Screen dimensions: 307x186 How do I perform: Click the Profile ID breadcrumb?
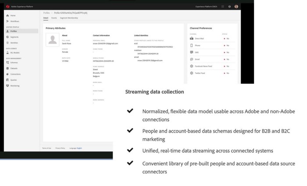click(x=71, y=13)
